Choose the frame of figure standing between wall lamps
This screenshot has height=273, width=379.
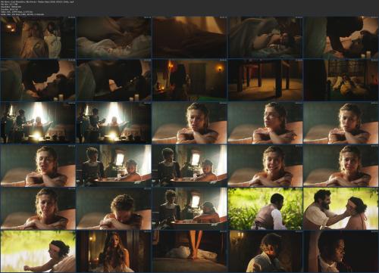[189, 80]
